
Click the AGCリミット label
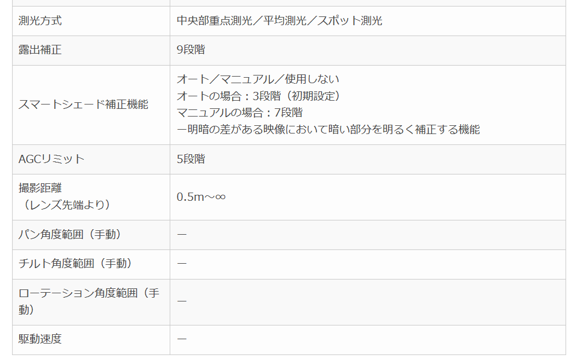(x=51, y=159)
